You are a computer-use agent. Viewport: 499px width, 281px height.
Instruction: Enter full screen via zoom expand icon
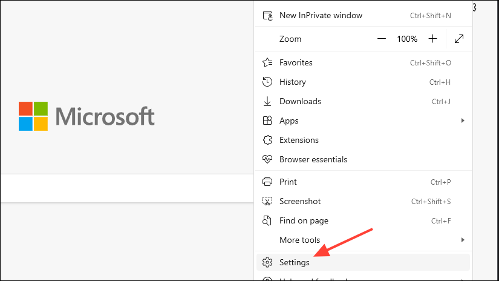click(459, 39)
